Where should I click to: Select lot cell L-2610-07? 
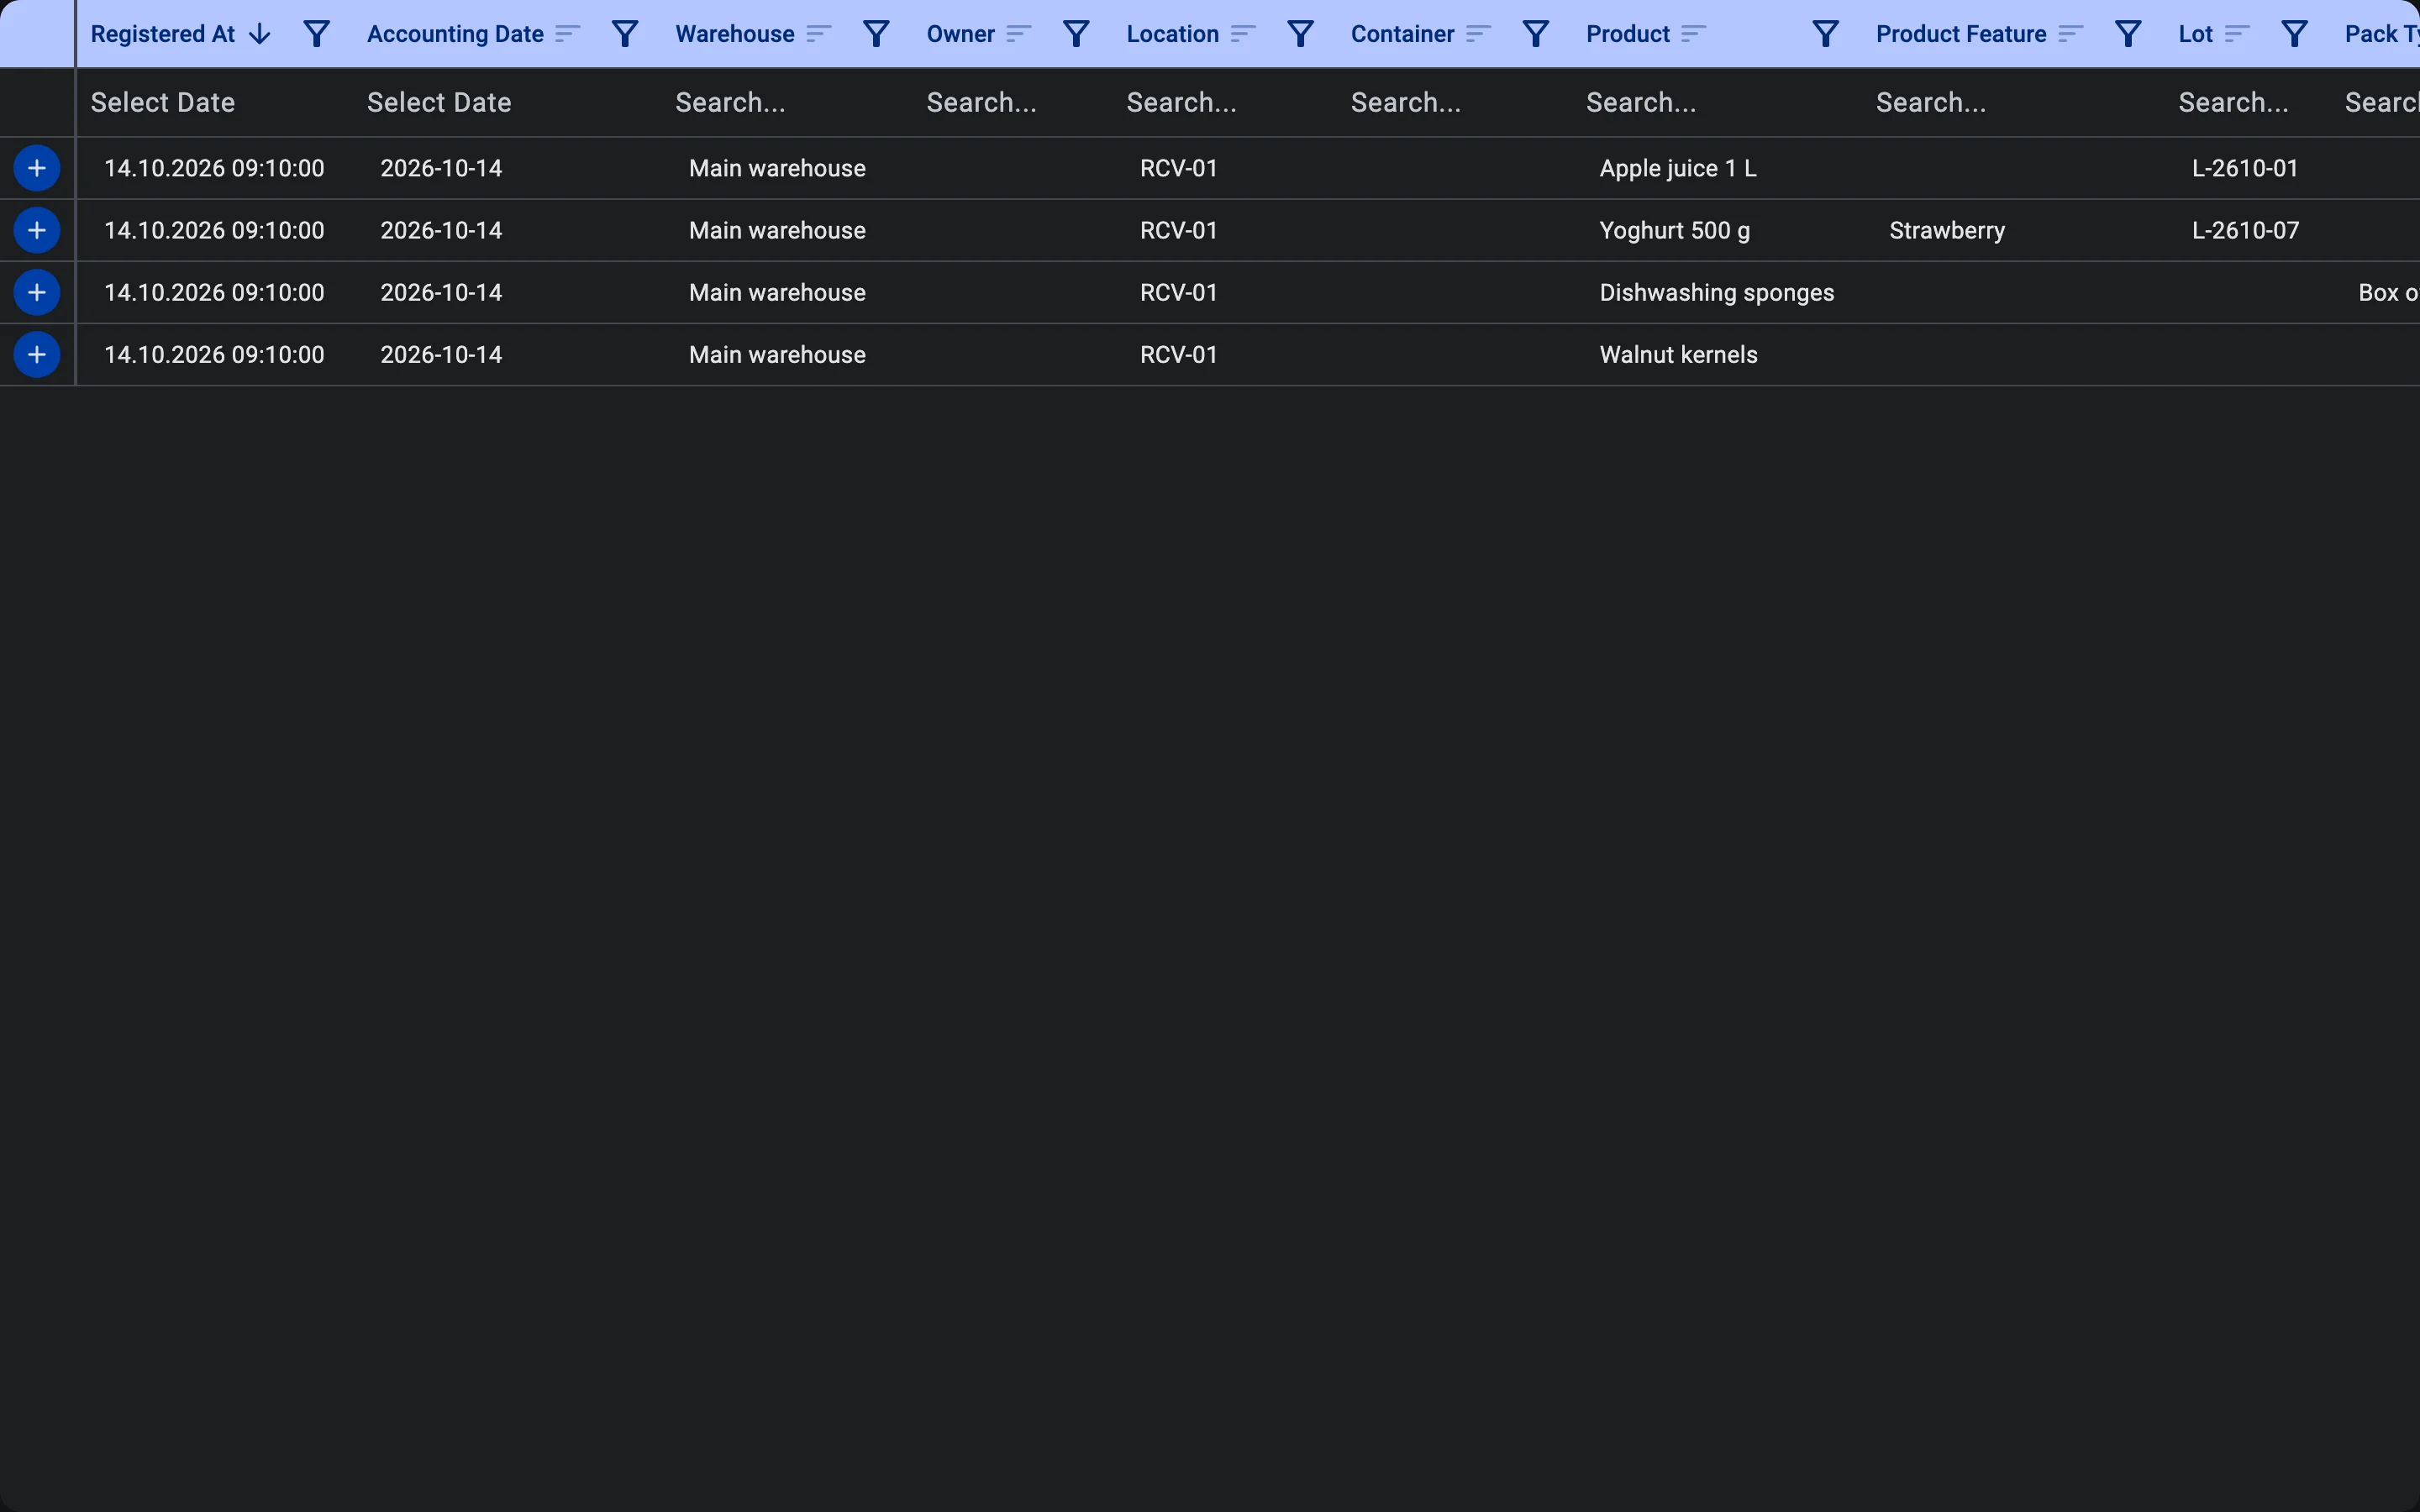pos(2245,230)
